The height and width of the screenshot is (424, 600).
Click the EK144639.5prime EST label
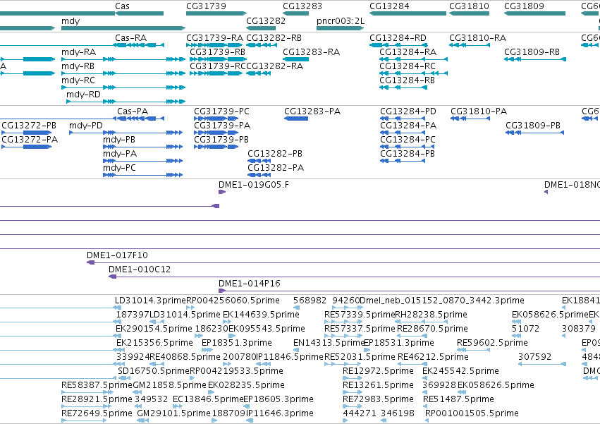tap(261, 315)
